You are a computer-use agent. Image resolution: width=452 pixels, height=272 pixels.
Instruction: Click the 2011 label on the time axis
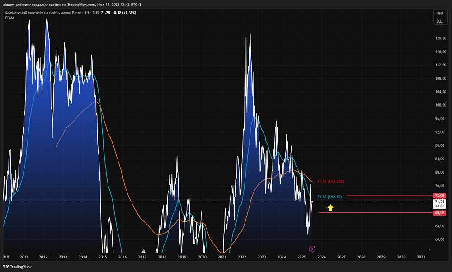(x=24, y=257)
